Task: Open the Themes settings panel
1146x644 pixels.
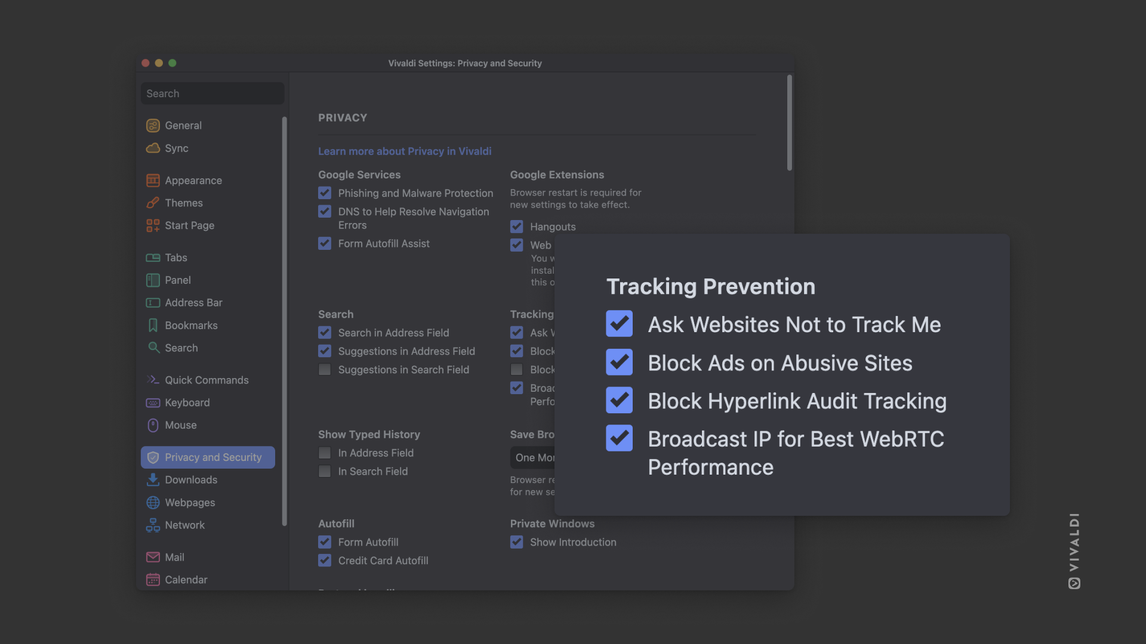Action: [x=183, y=203]
